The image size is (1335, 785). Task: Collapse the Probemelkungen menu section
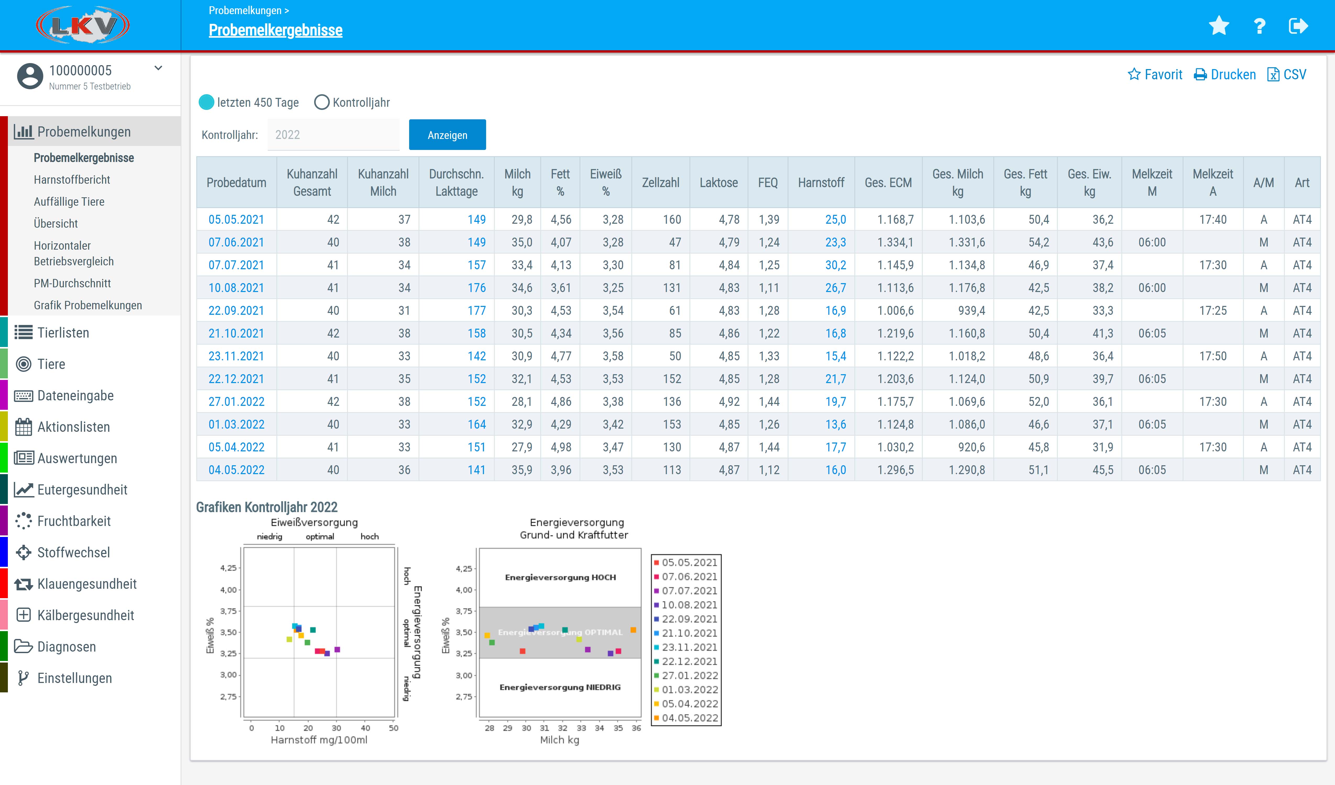(84, 131)
